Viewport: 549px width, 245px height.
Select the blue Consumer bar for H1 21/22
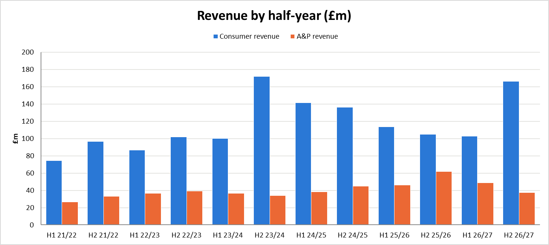pos(54,193)
